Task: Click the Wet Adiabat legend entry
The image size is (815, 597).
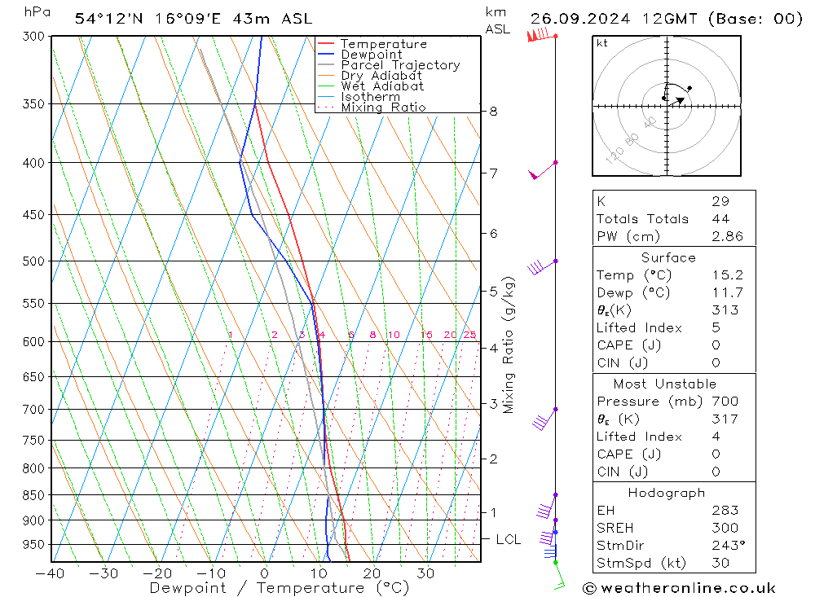Action: point(382,86)
